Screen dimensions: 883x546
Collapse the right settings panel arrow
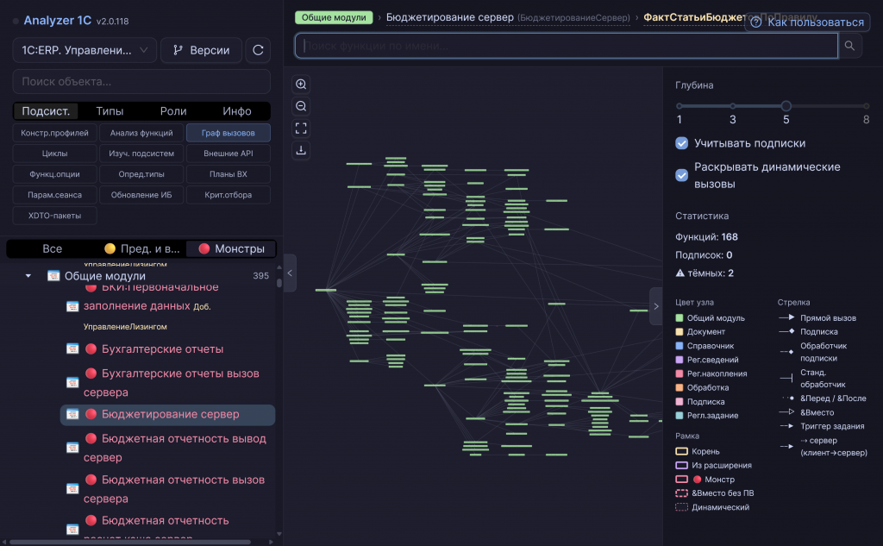[x=656, y=306]
